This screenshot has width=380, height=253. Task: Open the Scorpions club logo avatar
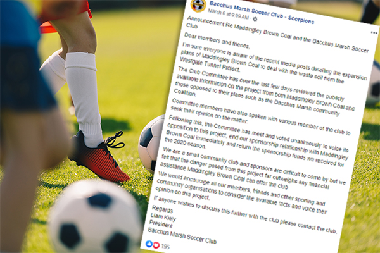pyautogui.click(x=198, y=5)
